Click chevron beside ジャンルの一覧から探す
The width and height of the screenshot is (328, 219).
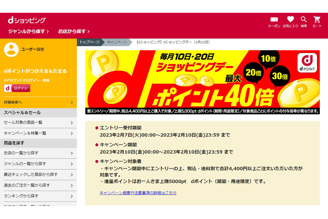pyautogui.click(x=72, y=164)
